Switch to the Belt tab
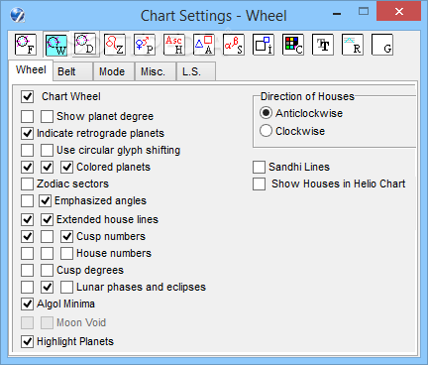428x365 pixels. click(x=72, y=71)
